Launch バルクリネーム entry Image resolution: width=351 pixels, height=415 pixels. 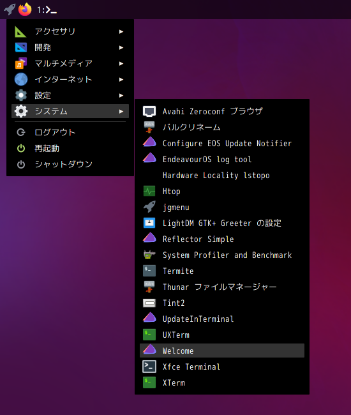point(222,127)
